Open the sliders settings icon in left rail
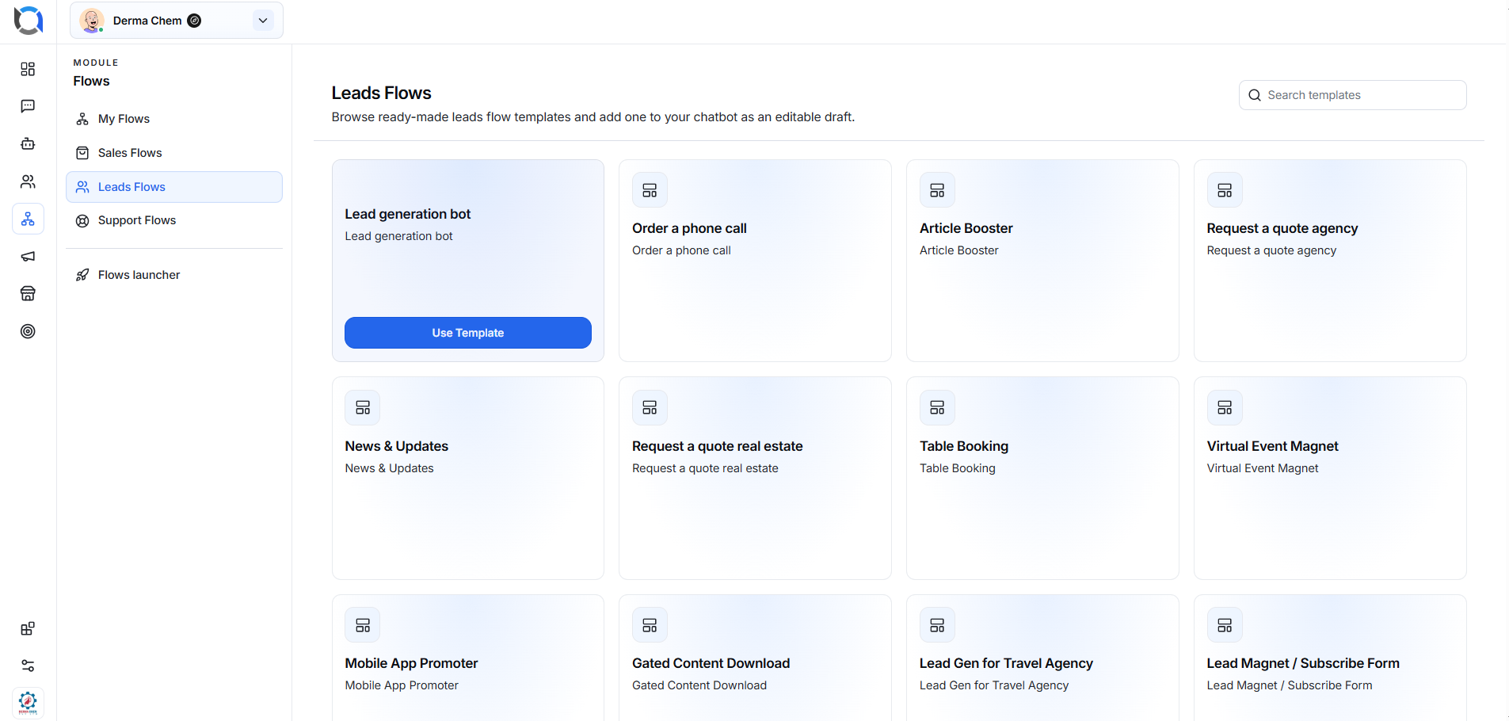1509x721 pixels. click(x=28, y=666)
